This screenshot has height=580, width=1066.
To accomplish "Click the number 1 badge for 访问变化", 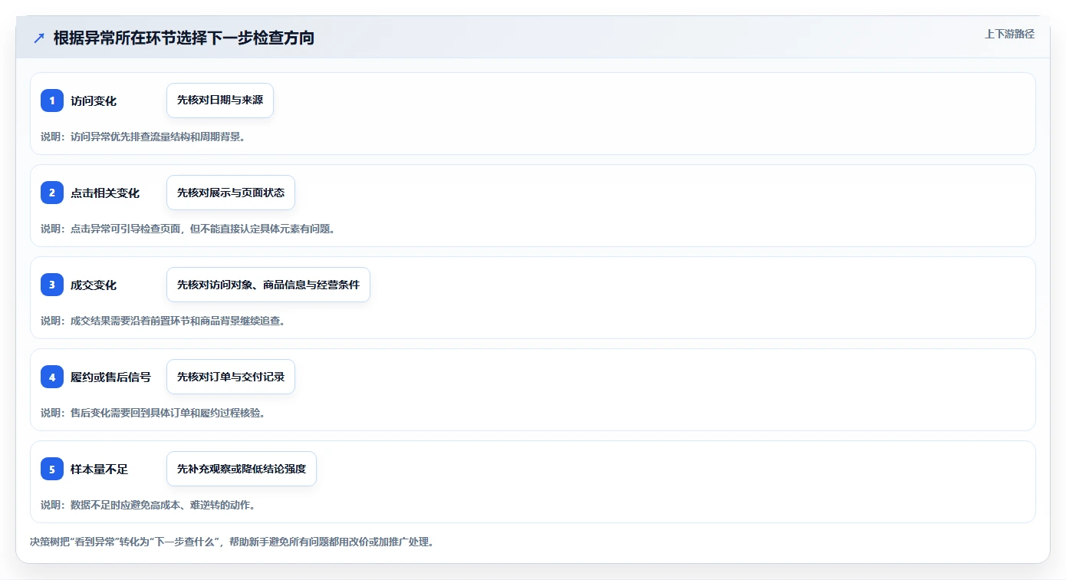I will pos(52,101).
